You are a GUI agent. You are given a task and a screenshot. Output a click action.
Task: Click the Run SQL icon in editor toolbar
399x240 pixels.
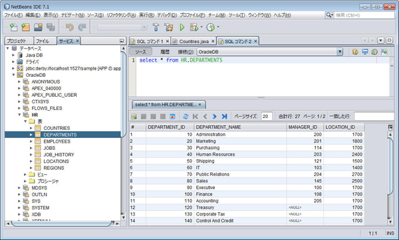pos(355,52)
